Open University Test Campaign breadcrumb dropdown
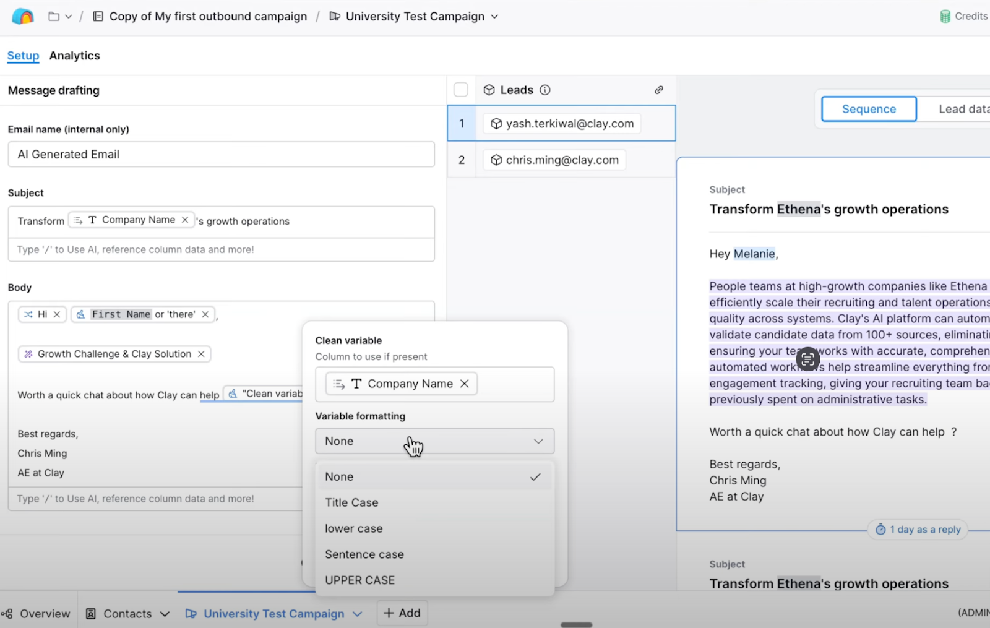The width and height of the screenshot is (990, 628). [x=494, y=17]
